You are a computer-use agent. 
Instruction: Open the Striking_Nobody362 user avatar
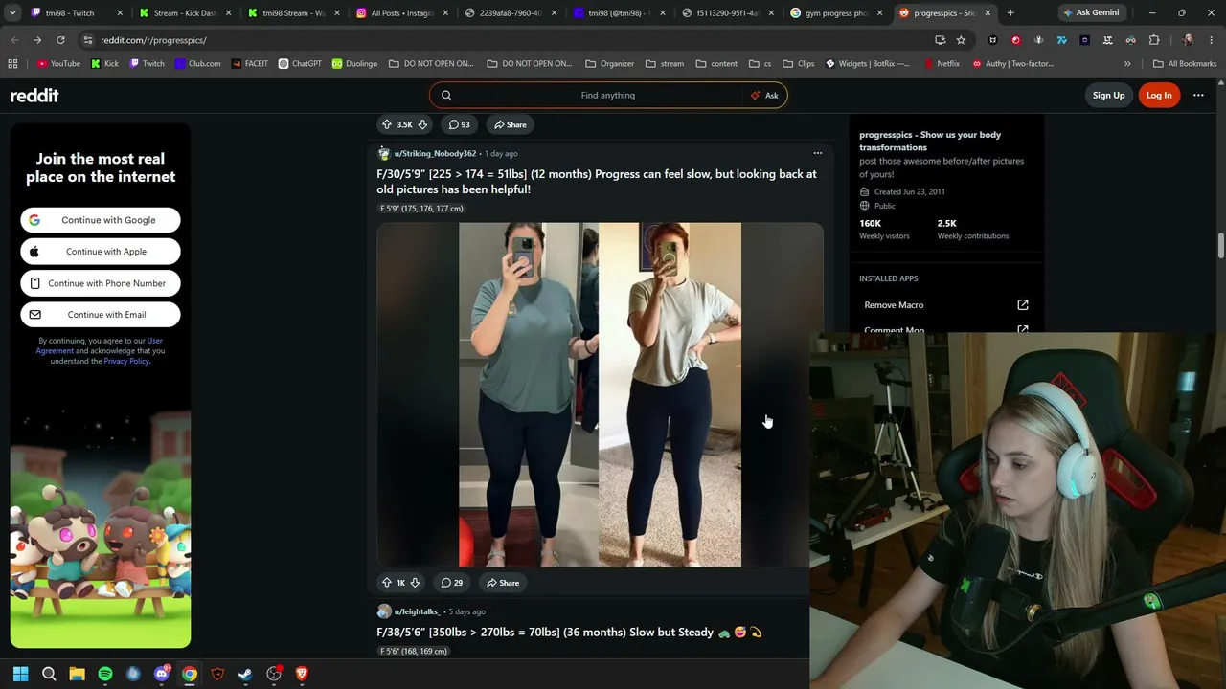tap(384, 153)
